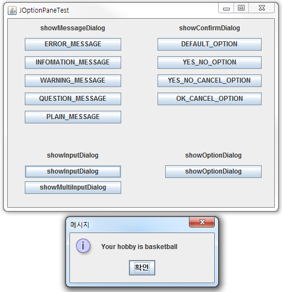Image resolution: width=282 pixels, height=292 pixels.
Task: Trigger the QUESTION_MESSAGE button
Action: coord(73,99)
